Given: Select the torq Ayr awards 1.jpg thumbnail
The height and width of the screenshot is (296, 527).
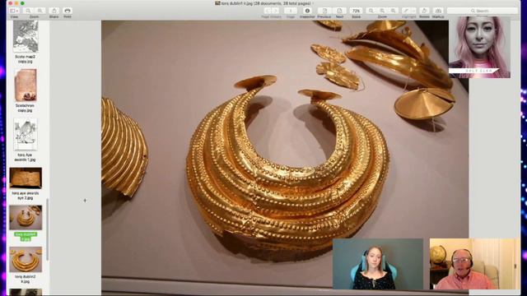Looking at the screenshot, I should tap(26, 134).
